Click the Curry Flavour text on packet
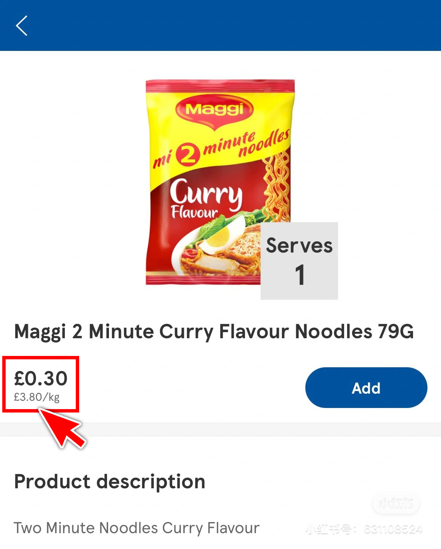 205,198
